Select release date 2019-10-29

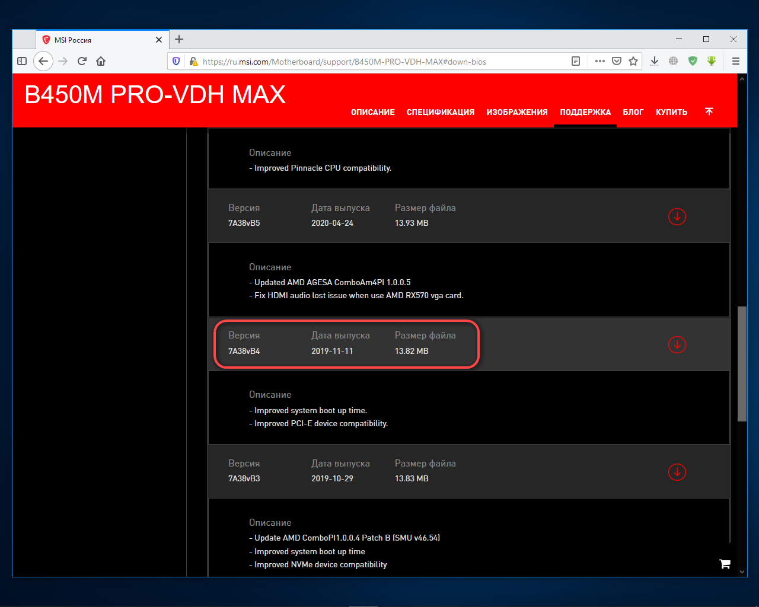pos(332,478)
